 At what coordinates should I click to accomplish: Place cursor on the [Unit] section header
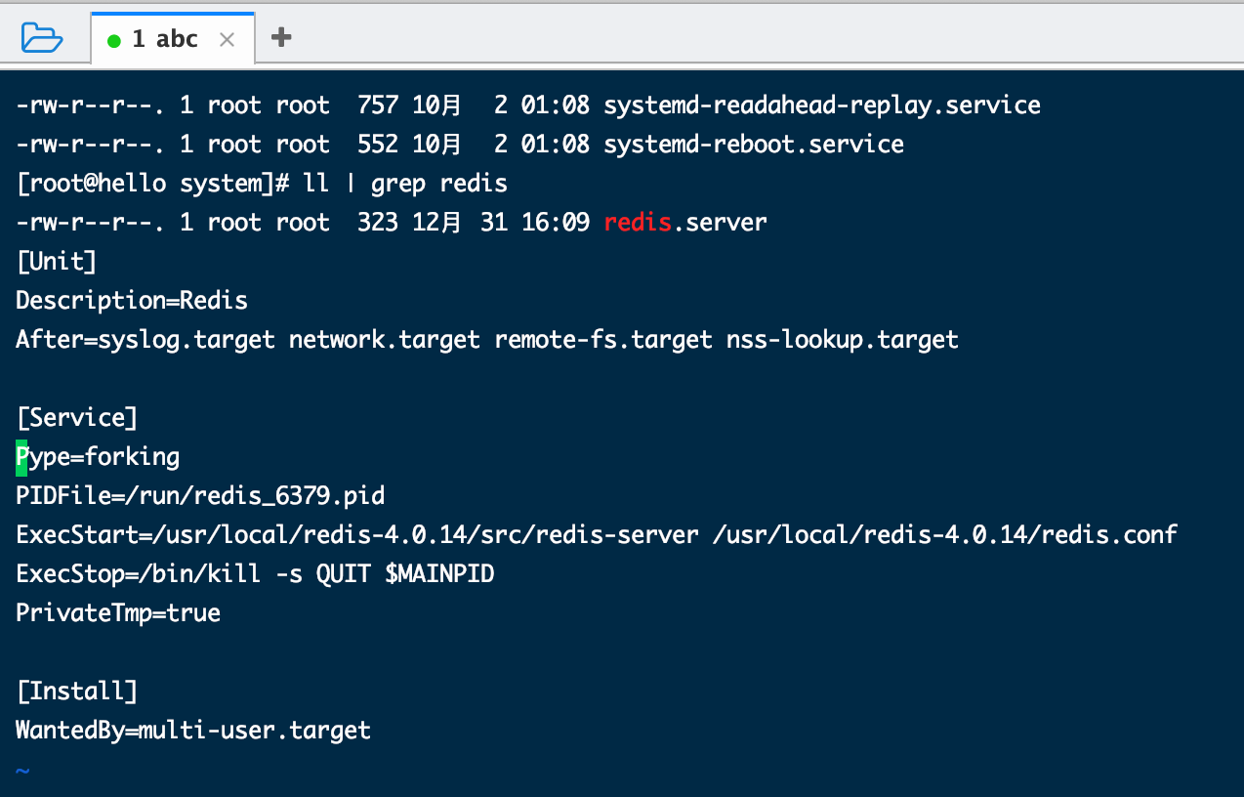[x=56, y=262]
